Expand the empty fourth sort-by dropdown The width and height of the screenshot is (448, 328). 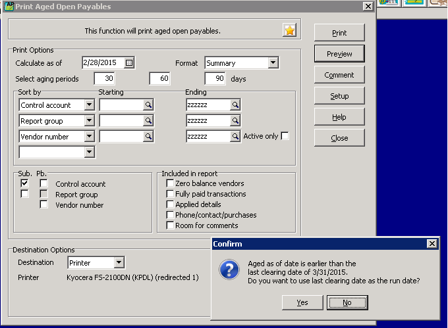89,152
